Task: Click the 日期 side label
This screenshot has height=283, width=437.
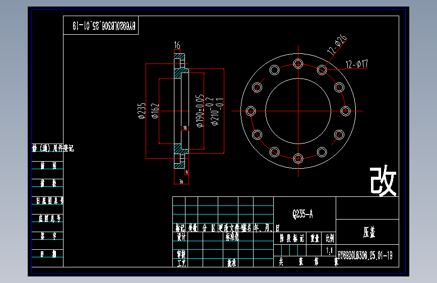Action: (x=48, y=254)
